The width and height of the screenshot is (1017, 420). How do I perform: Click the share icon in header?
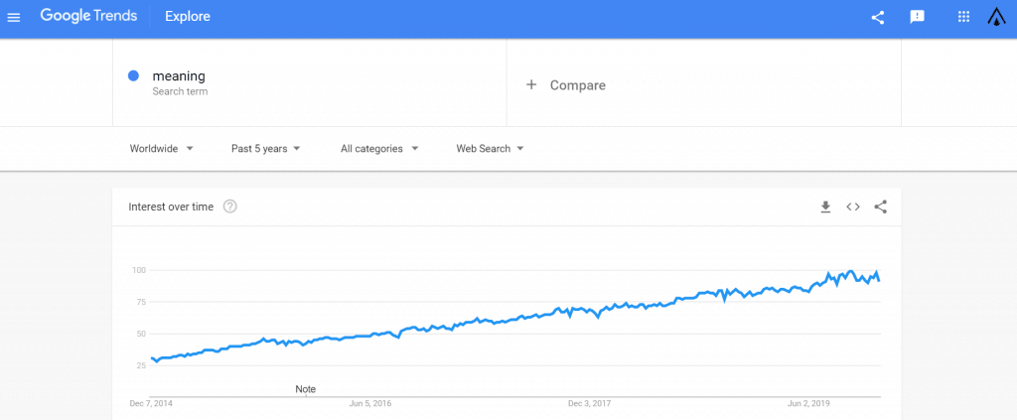click(878, 17)
